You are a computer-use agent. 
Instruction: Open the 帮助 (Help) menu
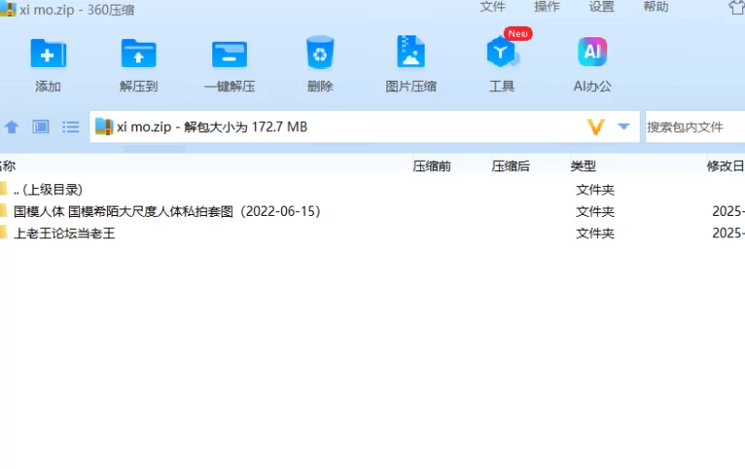tap(656, 7)
